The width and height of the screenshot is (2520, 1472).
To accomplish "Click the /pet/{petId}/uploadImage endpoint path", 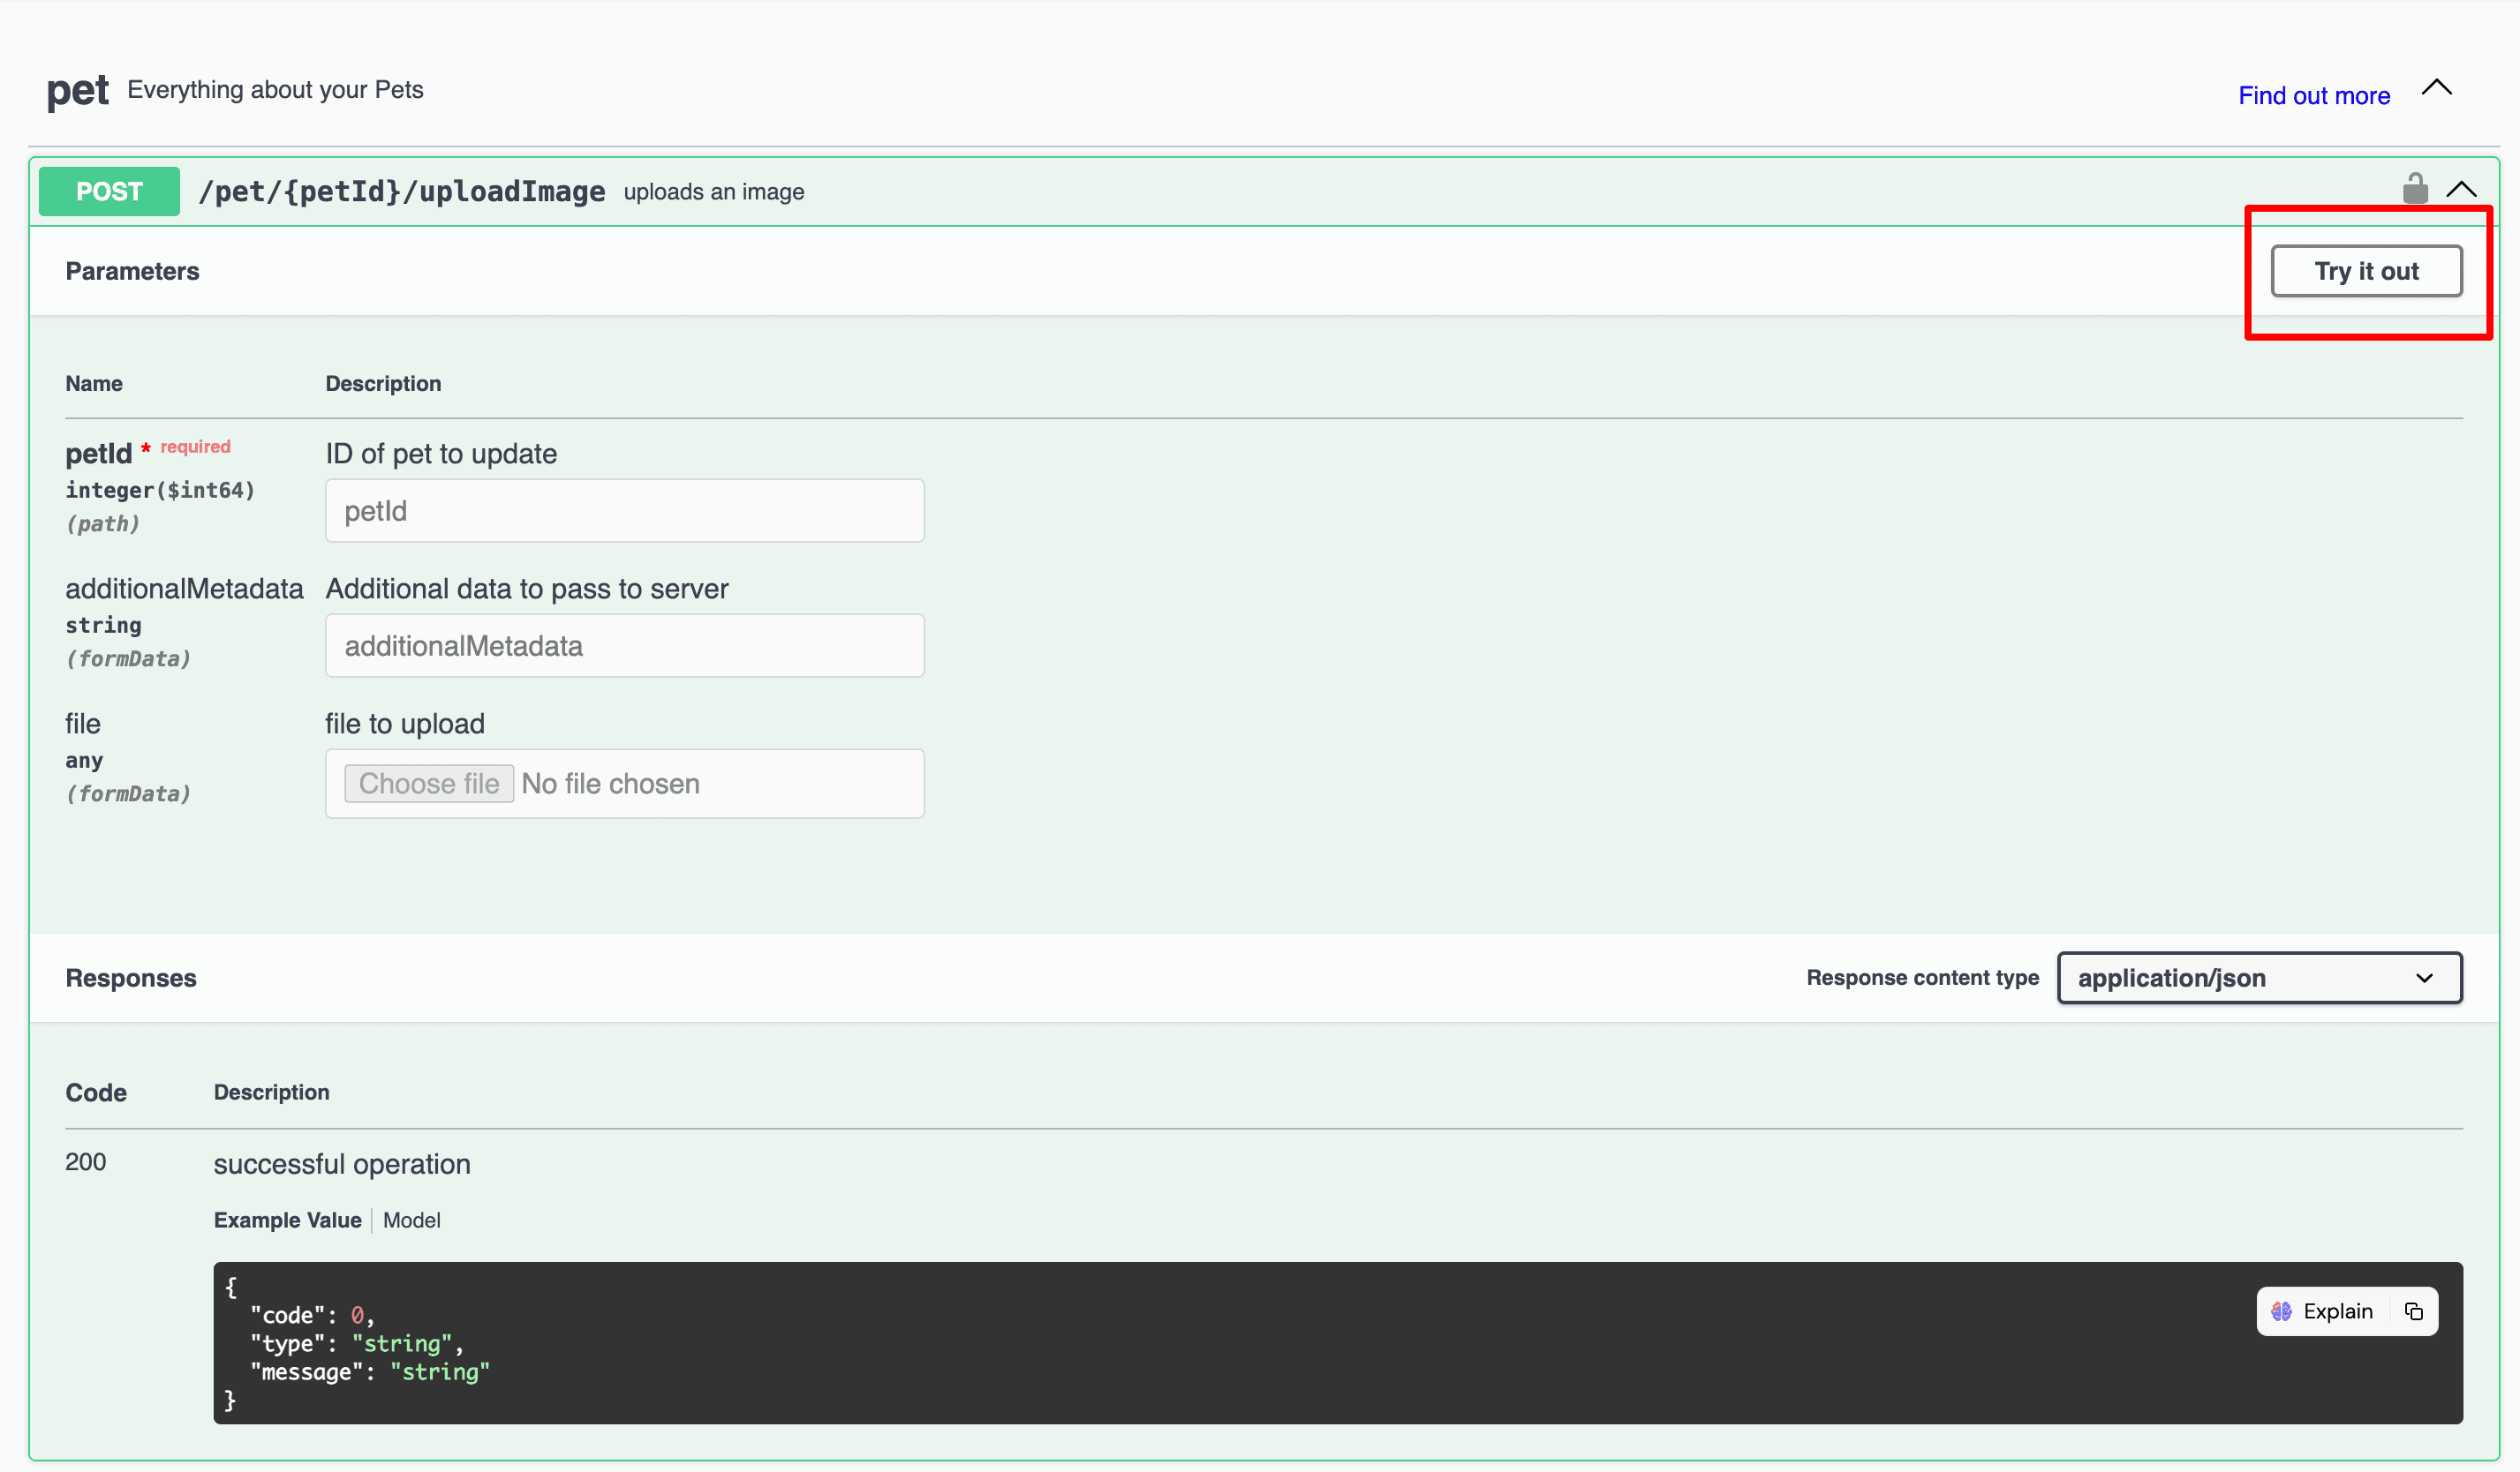I will click(401, 191).
